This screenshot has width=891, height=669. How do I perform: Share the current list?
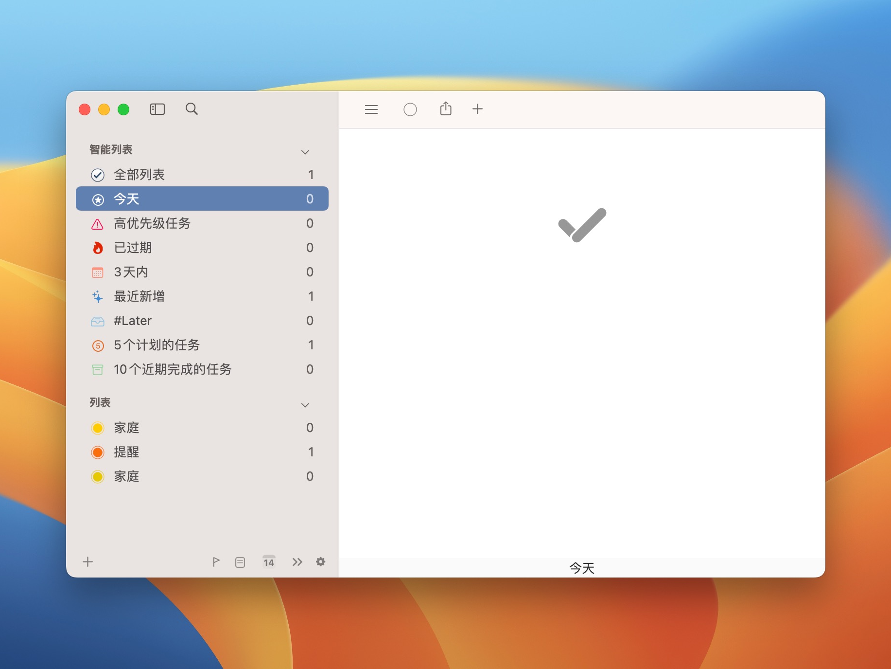click(x=446, y=108)
